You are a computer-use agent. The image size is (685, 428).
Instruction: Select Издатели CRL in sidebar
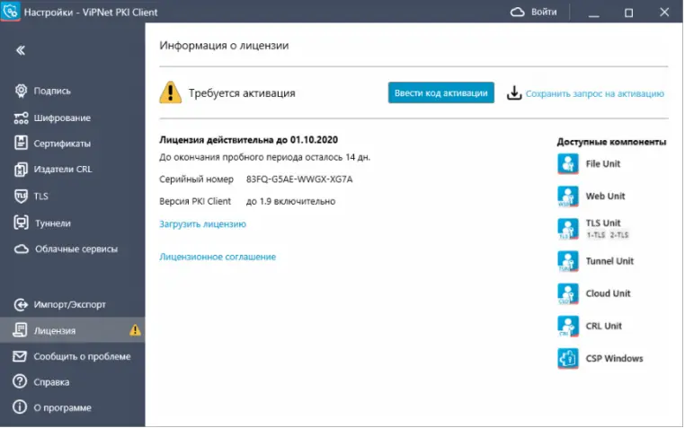click(63, 169)
